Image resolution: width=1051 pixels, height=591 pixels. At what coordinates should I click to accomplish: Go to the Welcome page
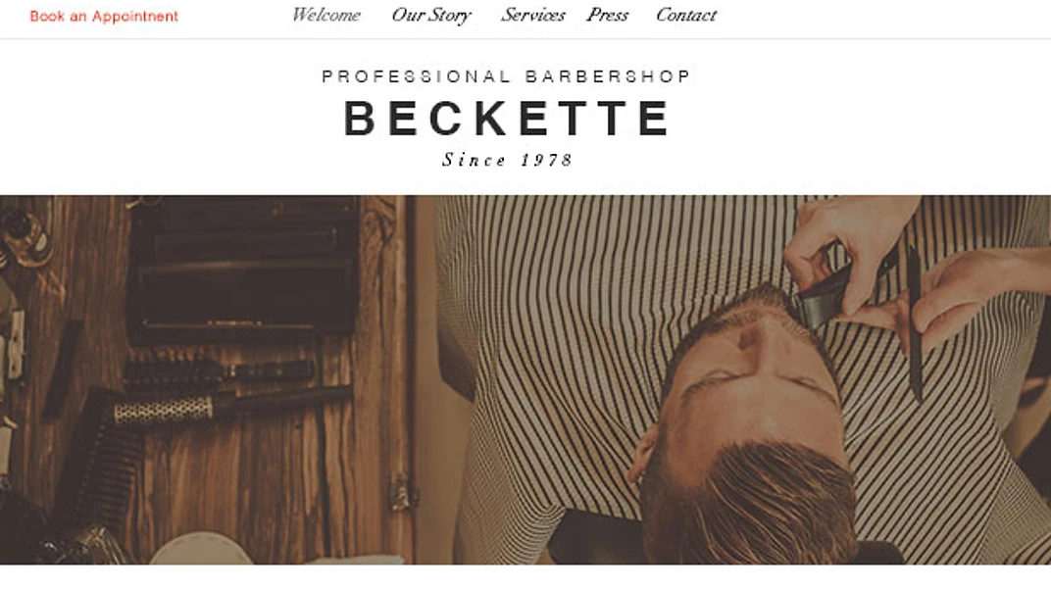click(x=325, y=15)
